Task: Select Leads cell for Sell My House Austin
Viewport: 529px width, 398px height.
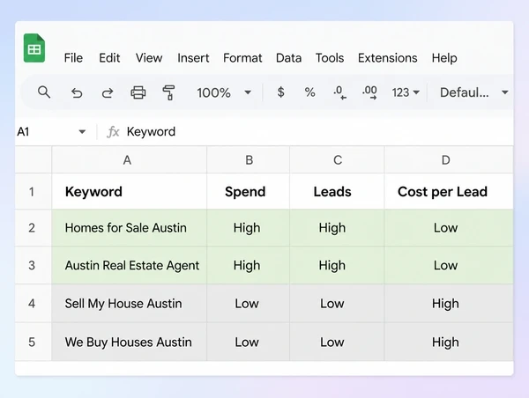Action: pos(337,303)
